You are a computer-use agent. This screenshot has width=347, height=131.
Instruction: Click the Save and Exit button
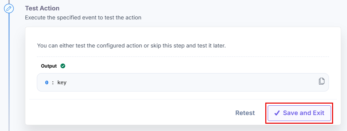point(299,113)
